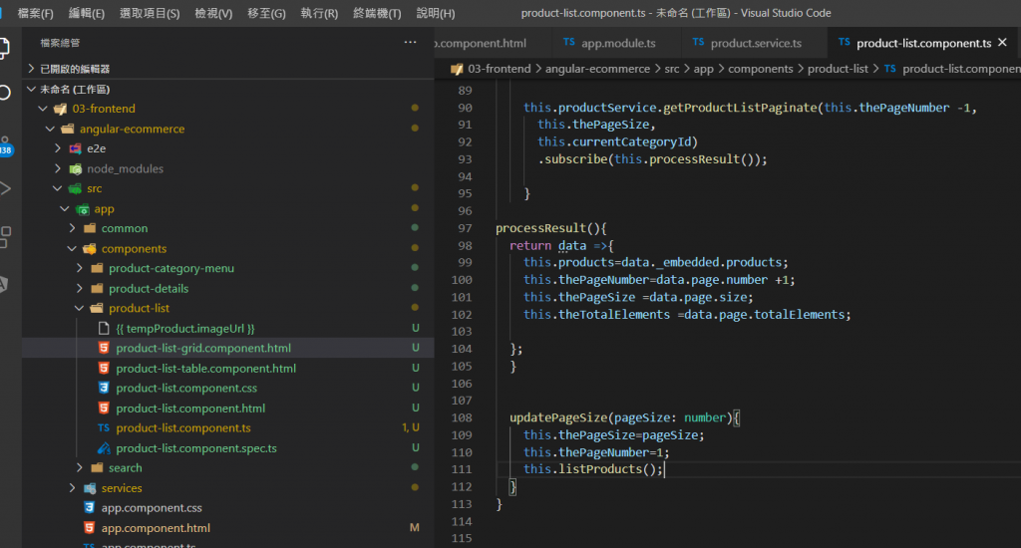Expand the product-category-menu folder
The width and height of the screenshot is (1021, 548).
170,268
